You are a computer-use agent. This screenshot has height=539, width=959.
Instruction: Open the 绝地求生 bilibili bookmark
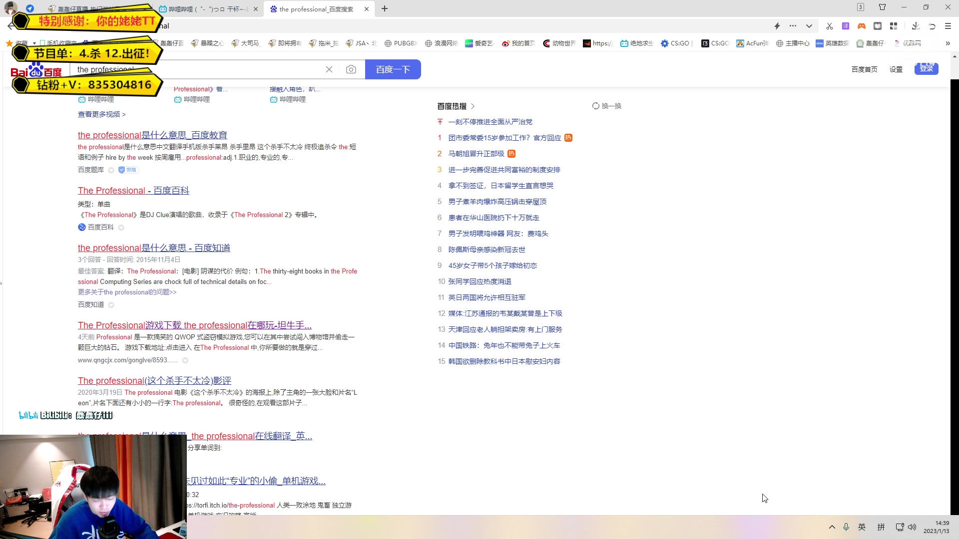point(637,43)
